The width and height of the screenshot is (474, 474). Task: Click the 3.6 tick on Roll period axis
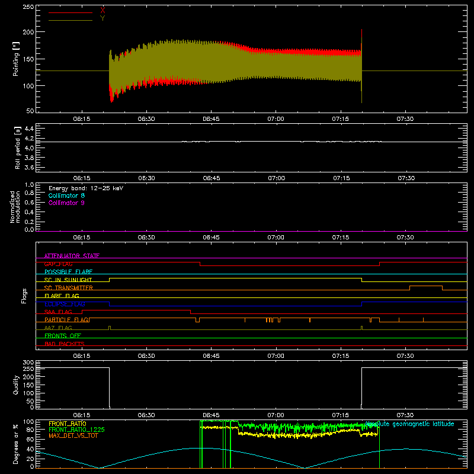coord(29,168)
